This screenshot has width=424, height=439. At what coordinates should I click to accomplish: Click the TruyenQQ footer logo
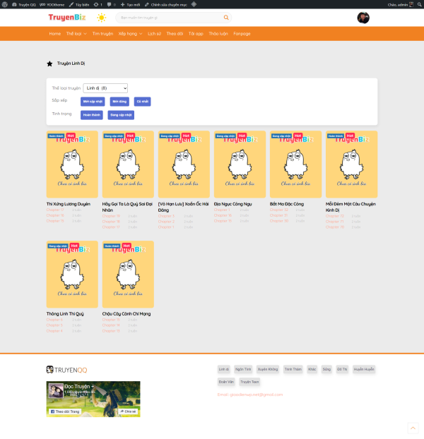pyautogui.click(x=66, y=369)
